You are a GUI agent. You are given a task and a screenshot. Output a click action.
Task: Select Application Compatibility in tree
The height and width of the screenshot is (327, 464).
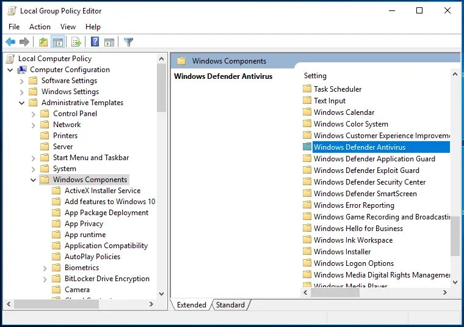pos(106,246)
